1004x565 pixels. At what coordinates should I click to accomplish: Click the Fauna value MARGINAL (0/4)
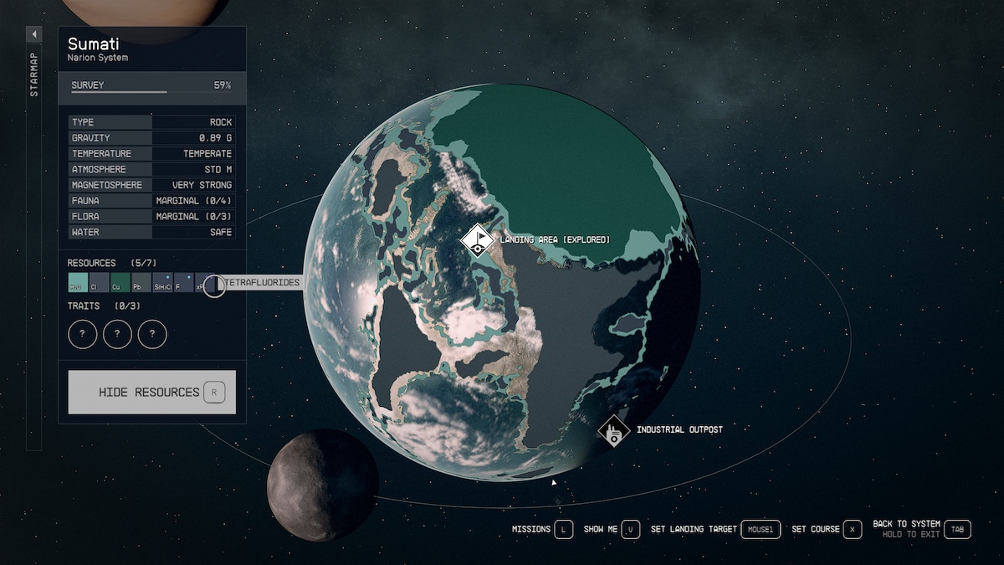tap(194, 201)
